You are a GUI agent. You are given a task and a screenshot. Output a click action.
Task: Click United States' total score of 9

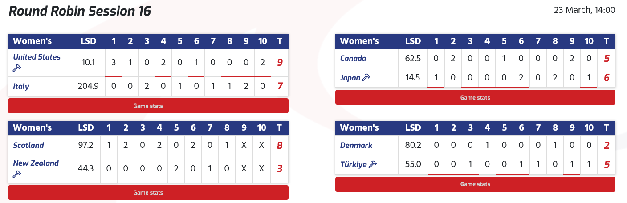point(280,63)
